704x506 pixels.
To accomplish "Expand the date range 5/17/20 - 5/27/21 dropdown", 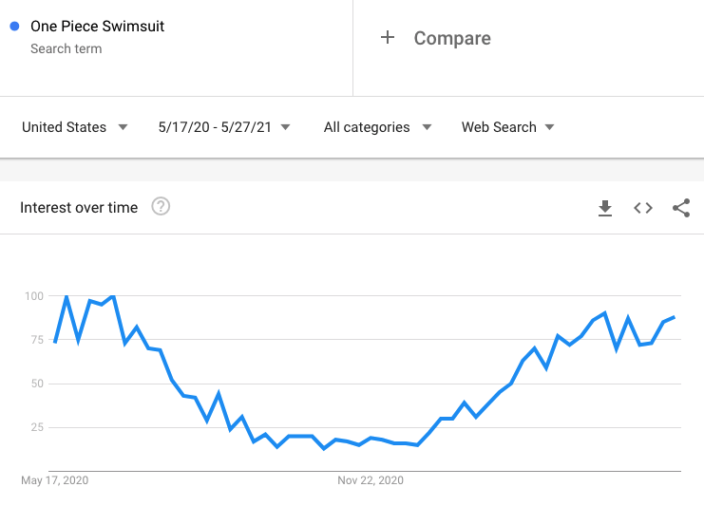I will [x=224, y=127].
